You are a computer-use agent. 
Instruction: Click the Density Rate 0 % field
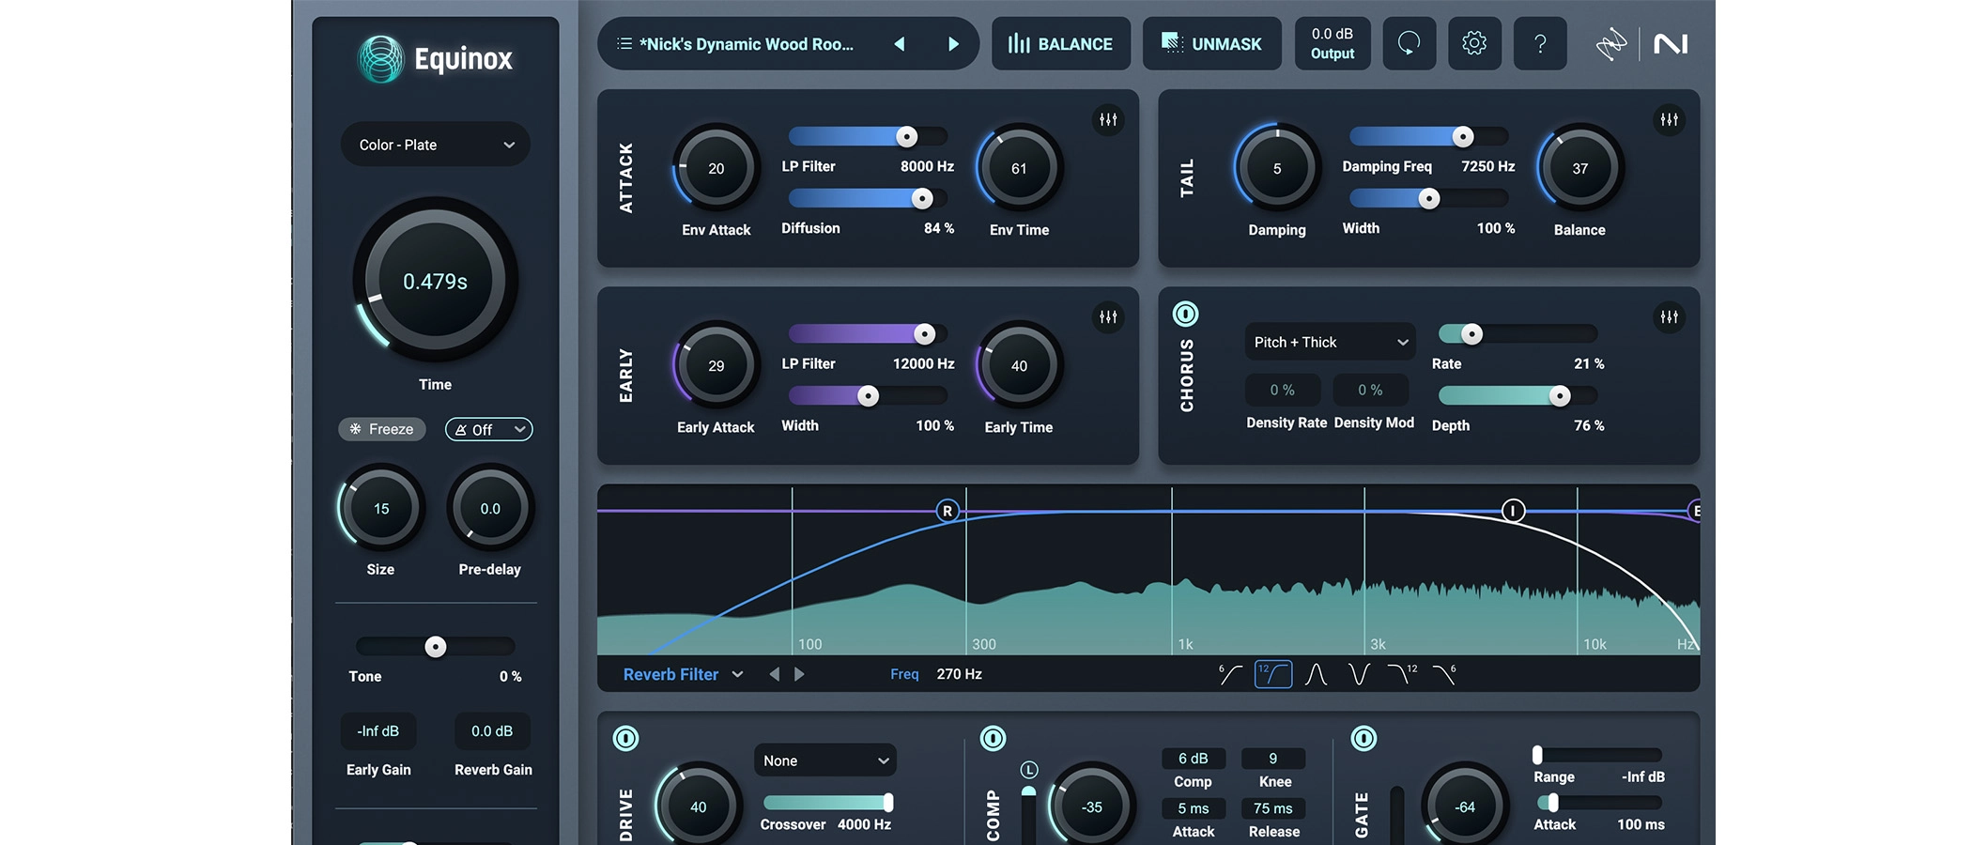click(x=1283, y=390)
